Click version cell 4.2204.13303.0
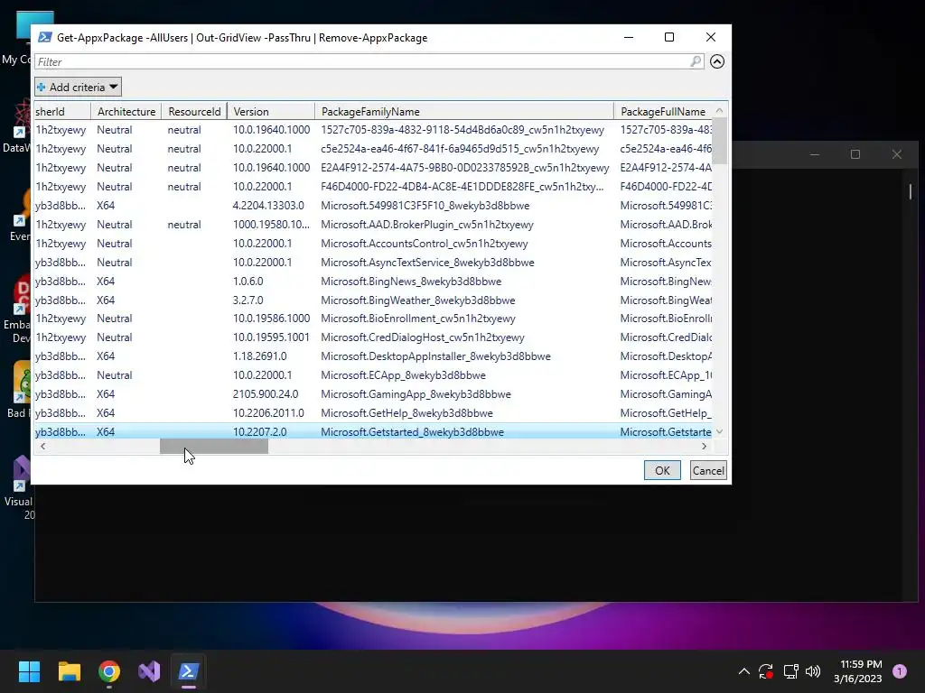 click(268, 206)
